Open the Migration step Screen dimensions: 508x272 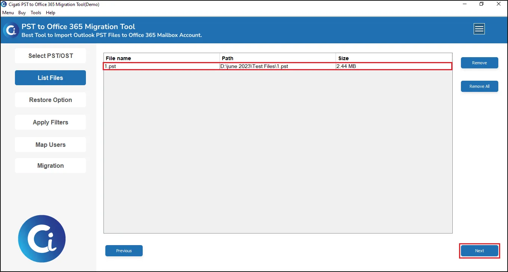[x=50, y=166]
